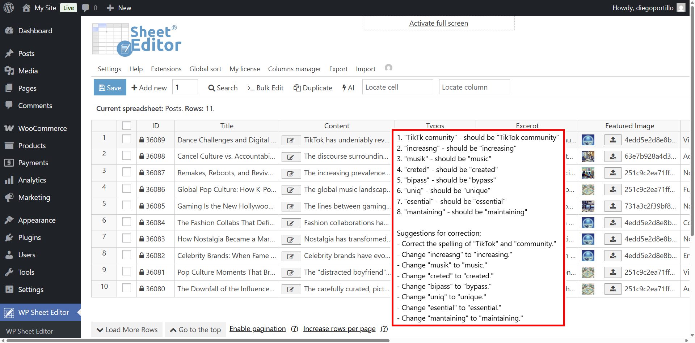The height and width of the screenshot is (343, 695).
Task: Click the Activate full screen link
Action: click(438, 23)
